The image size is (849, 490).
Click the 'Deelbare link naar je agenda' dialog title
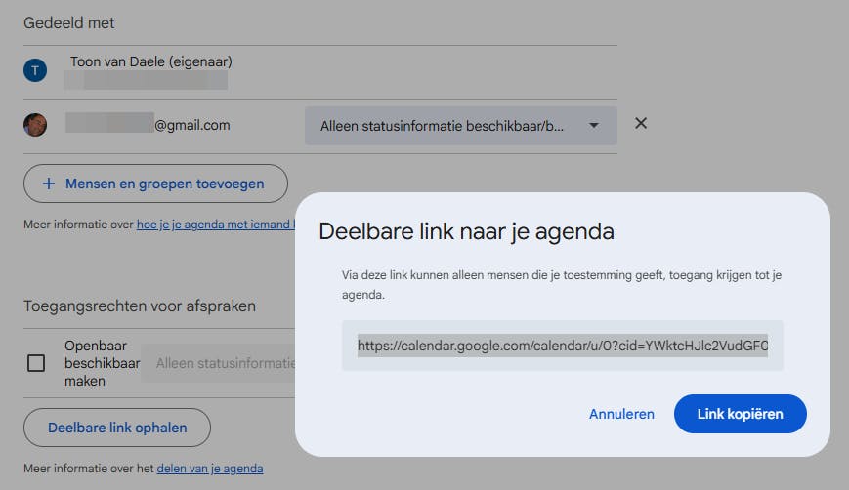(467, 232)
